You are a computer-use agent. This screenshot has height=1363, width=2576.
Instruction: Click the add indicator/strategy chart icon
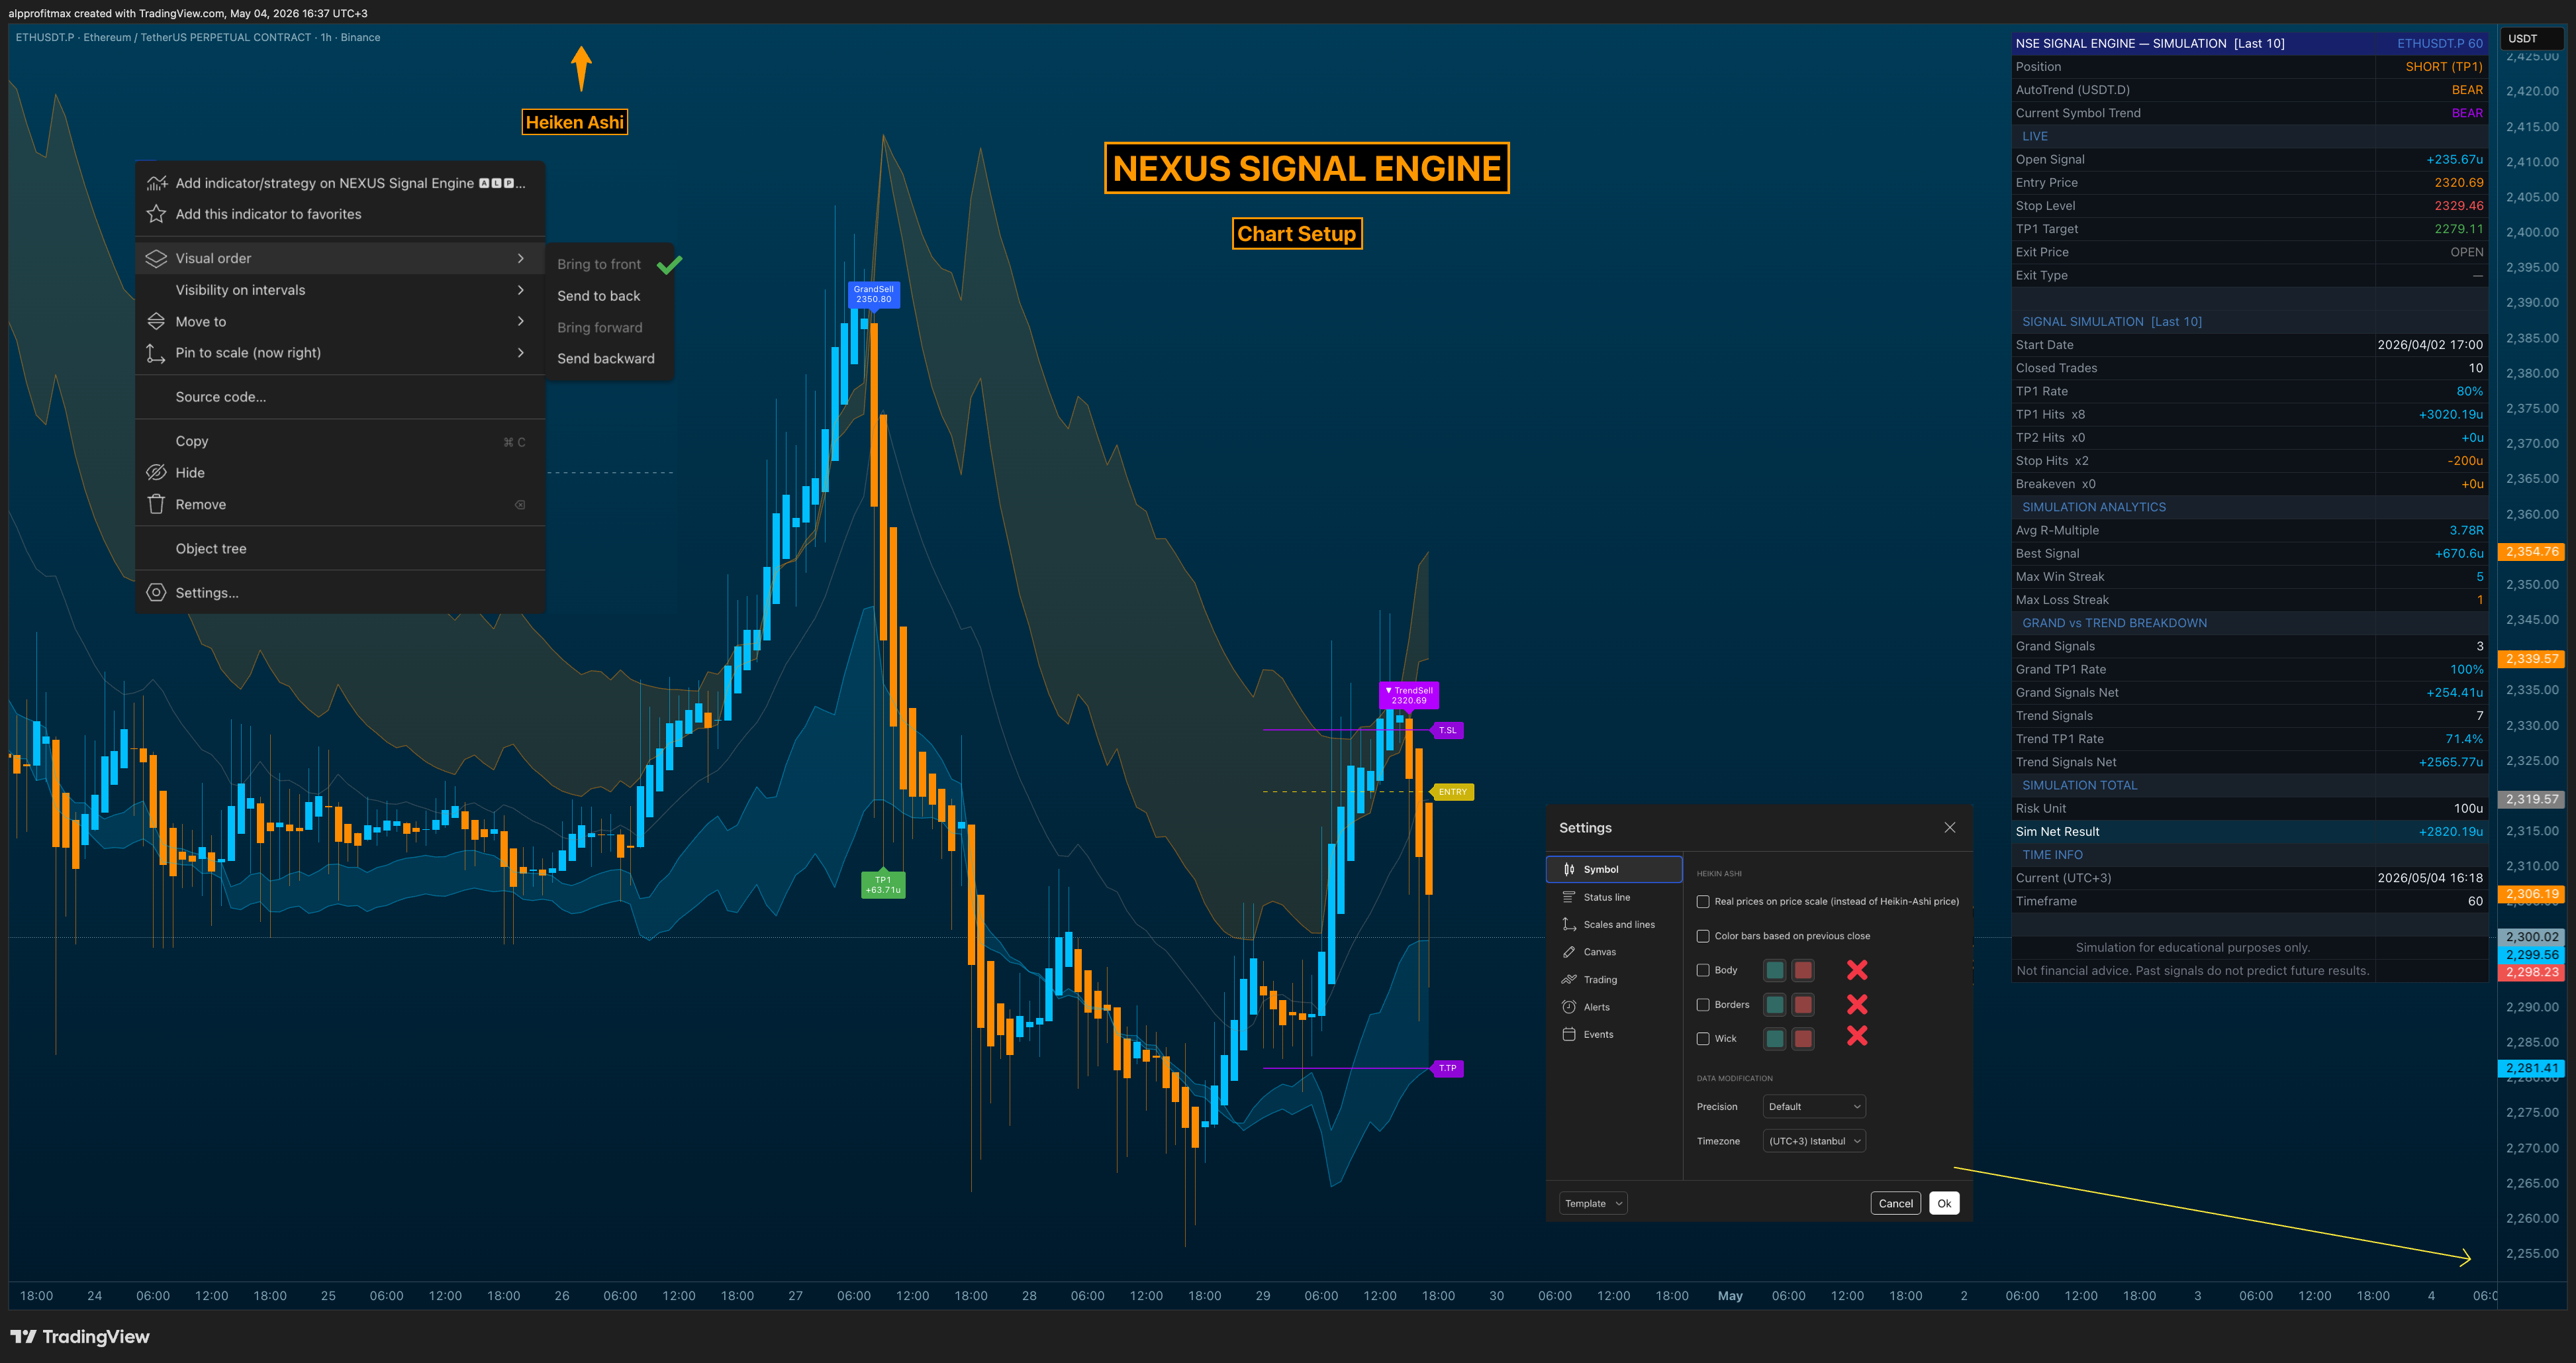(156, 182)
